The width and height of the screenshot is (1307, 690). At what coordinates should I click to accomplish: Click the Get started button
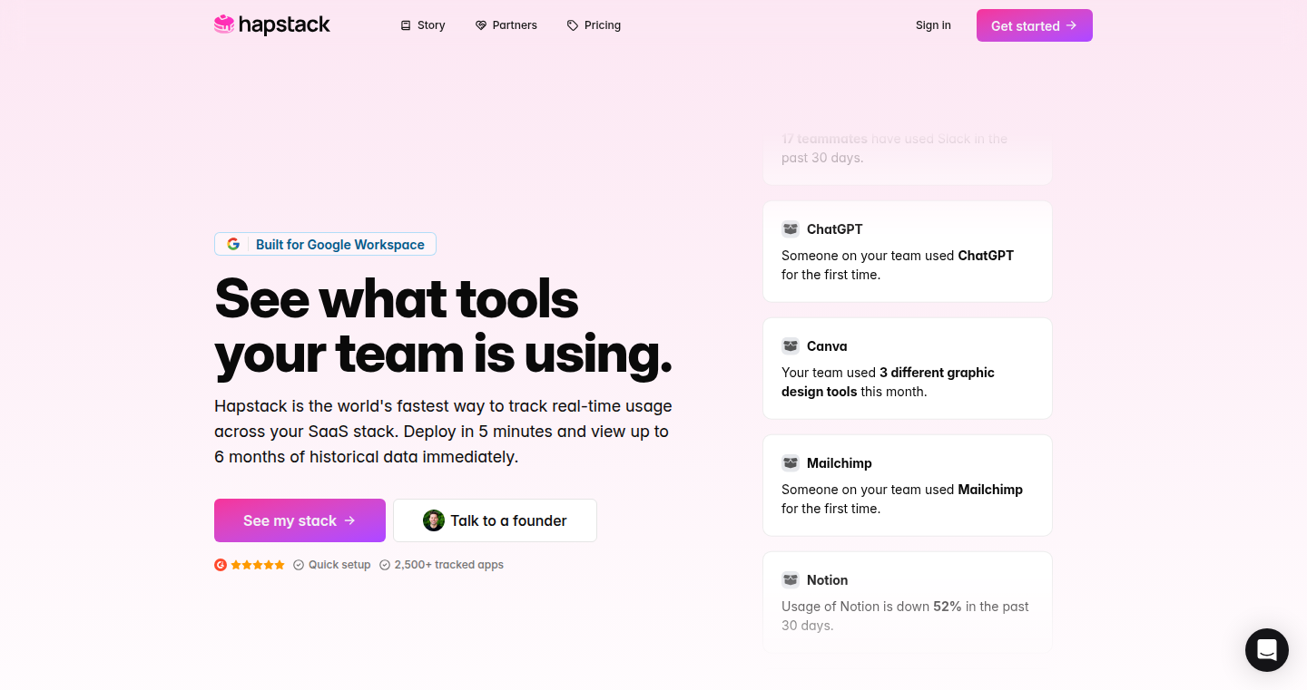[x=1035, y=25]
